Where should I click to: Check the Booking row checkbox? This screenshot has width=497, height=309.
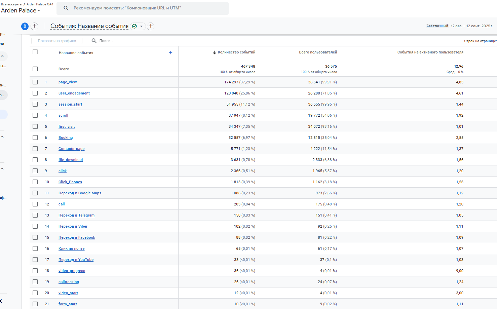tap(35, 138)
